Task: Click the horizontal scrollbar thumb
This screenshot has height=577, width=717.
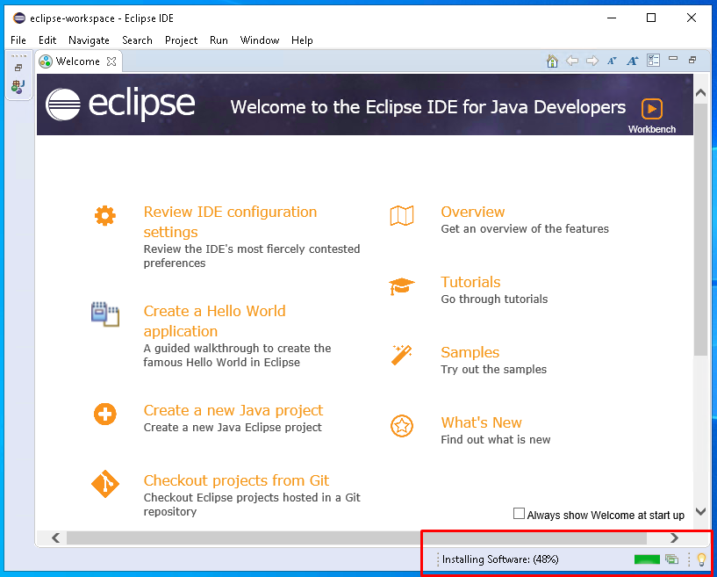Action: pos(356,537)
